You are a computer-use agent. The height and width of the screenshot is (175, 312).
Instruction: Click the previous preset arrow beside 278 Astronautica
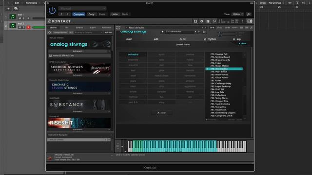click(x=195, y=32)
